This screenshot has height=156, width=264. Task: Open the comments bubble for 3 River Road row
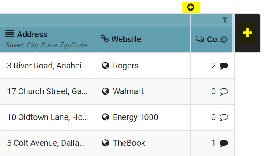[x=224, y=66]
